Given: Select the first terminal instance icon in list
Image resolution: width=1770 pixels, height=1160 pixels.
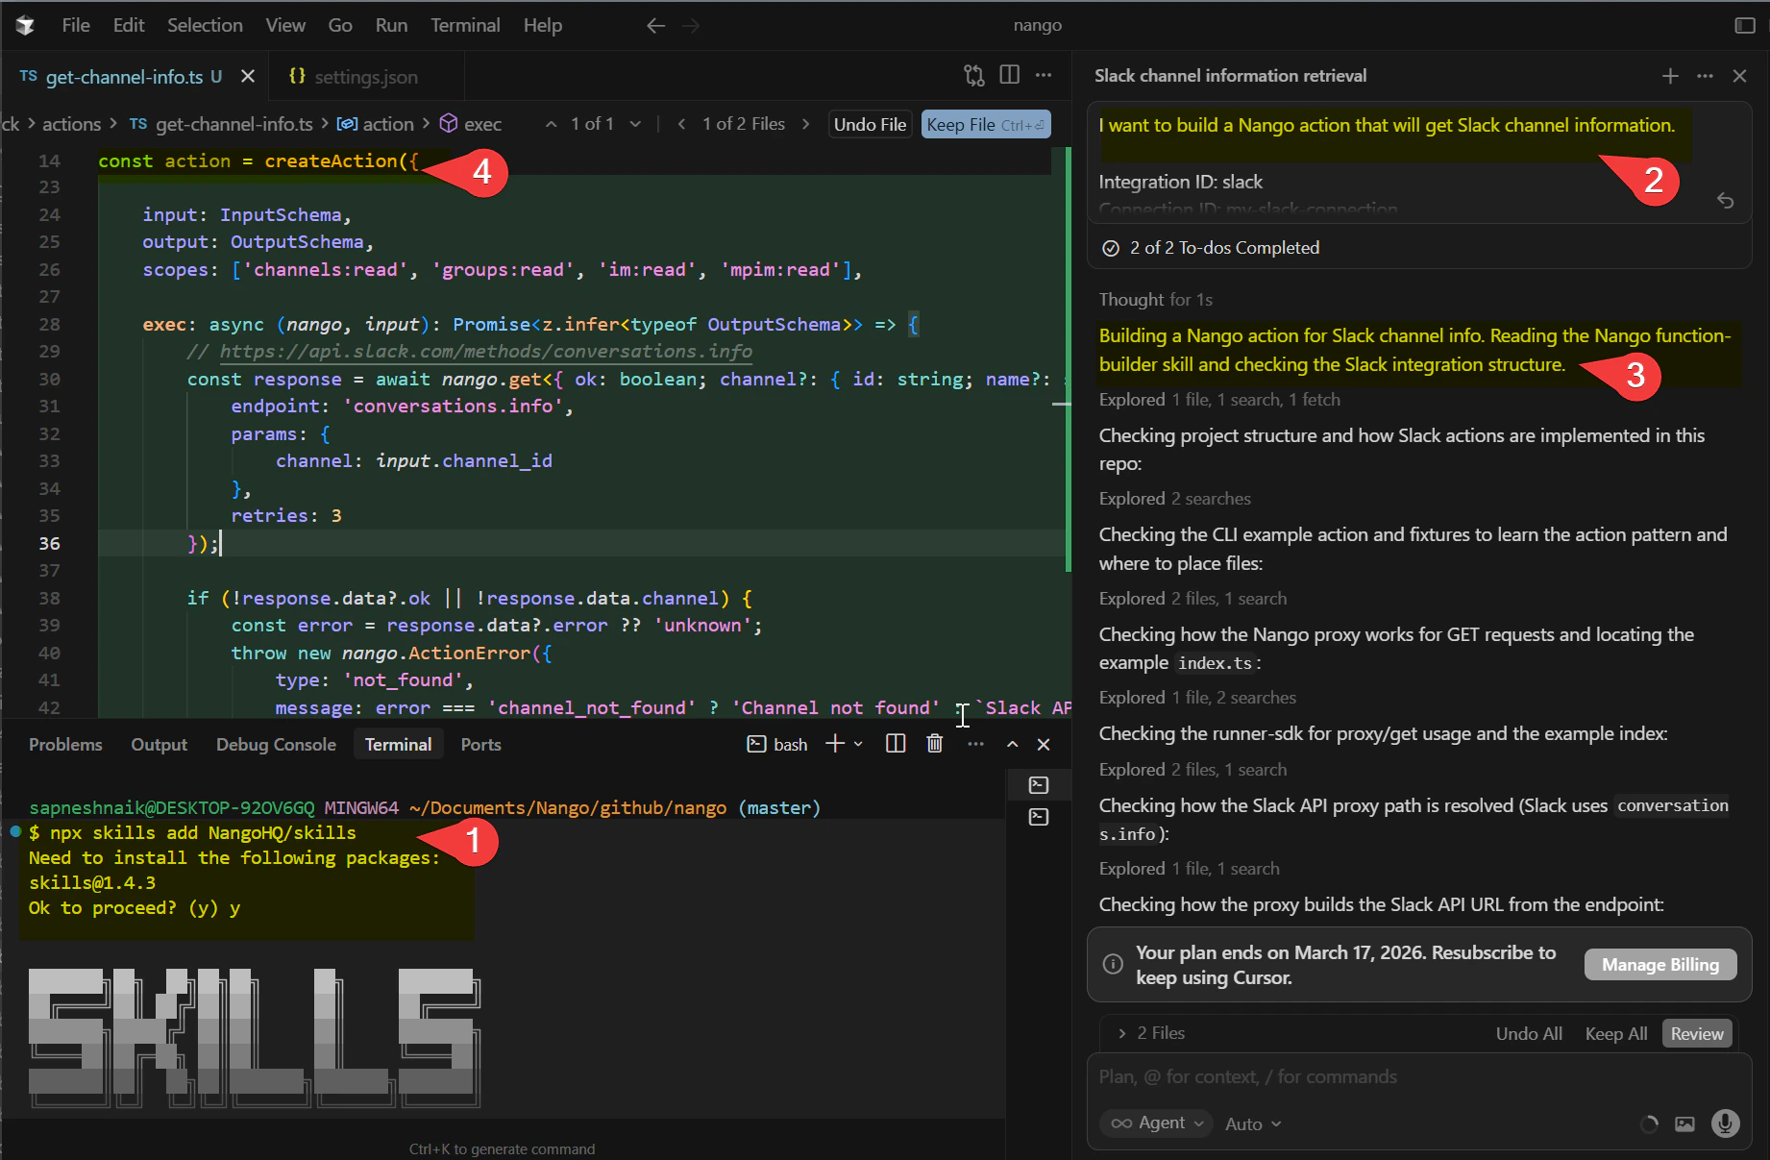Looking at the screenshot, I should 1039,785.
